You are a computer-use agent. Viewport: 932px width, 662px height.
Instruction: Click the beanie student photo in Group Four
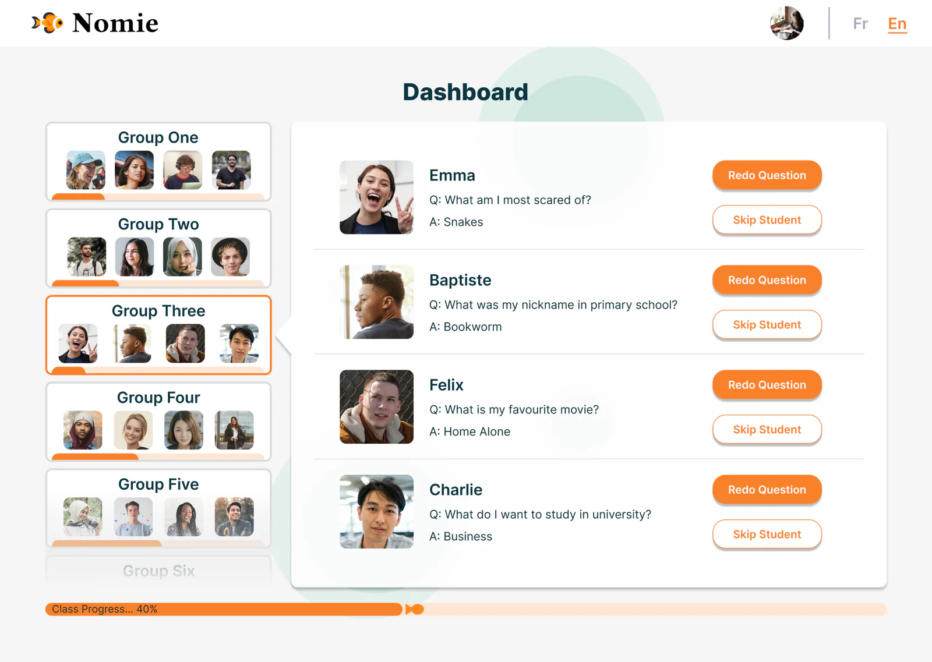pos(83,430)
